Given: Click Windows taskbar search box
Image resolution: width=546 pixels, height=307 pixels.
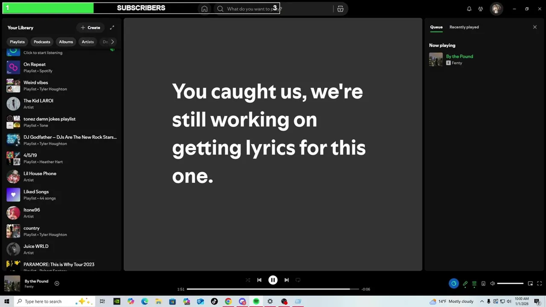Looking at the screenshot, I should [x=54, y=301].
